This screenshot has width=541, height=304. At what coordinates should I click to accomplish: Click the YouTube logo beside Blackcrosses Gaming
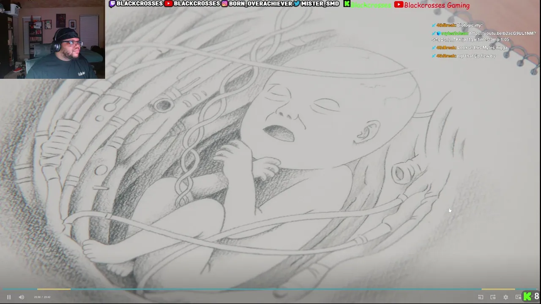coord(399,5)
